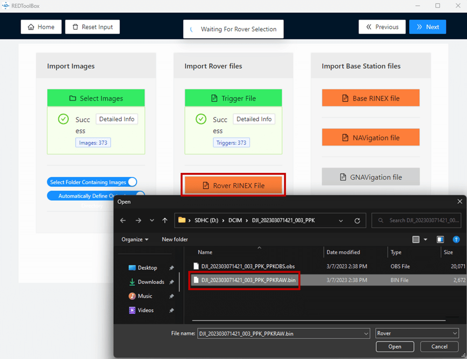Toggle Select Folder Containing Images
Screen dimensions: 467x359
point(92,182)
